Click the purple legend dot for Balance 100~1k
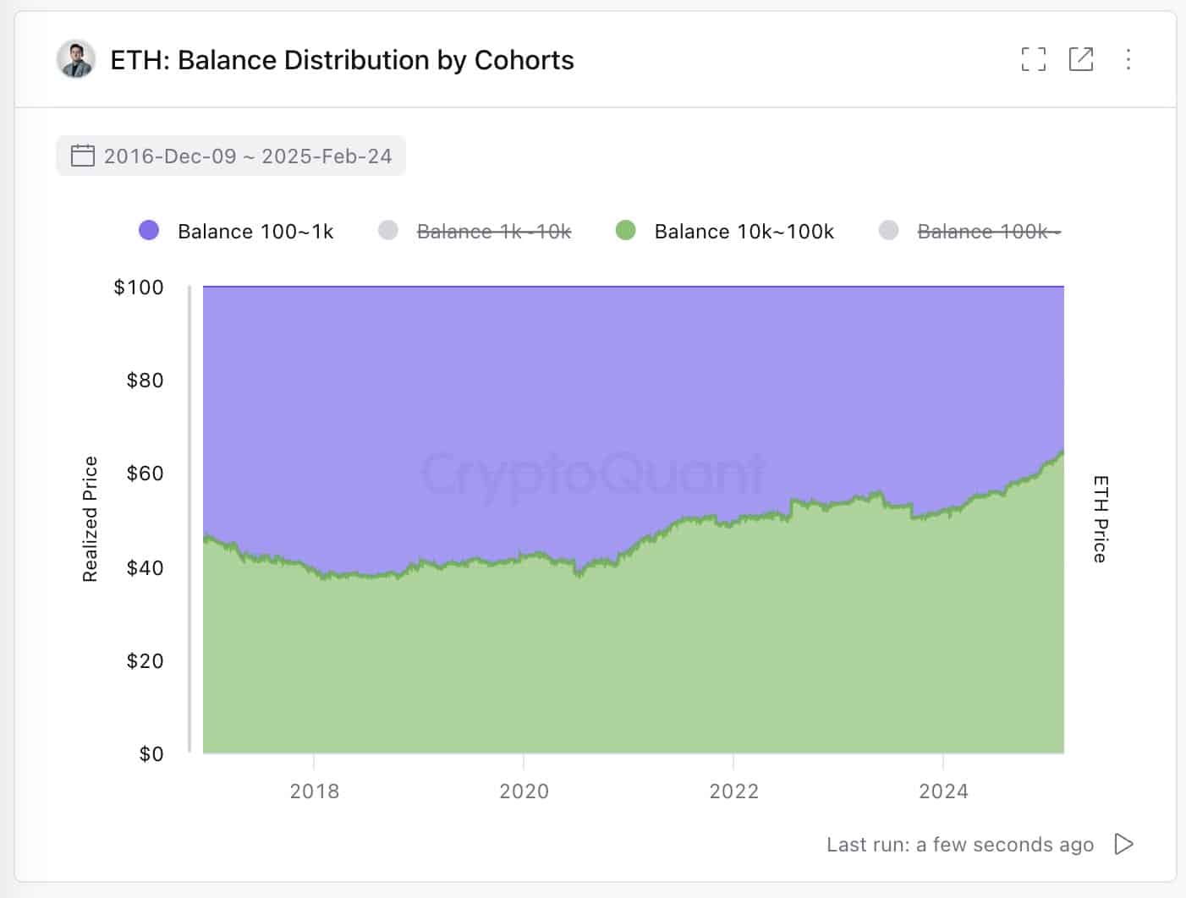1186x898 pixels. point(148,230)
